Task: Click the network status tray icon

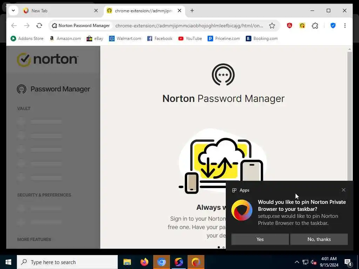Action: [305, 262]
